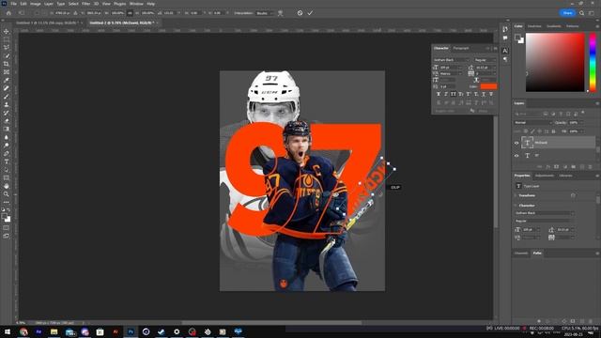601x338 pixels.
Task: Select the Pen tool
Action: tap(7, 153)
